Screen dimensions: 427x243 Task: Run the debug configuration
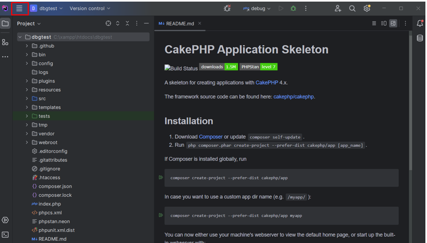click(281, 9)
